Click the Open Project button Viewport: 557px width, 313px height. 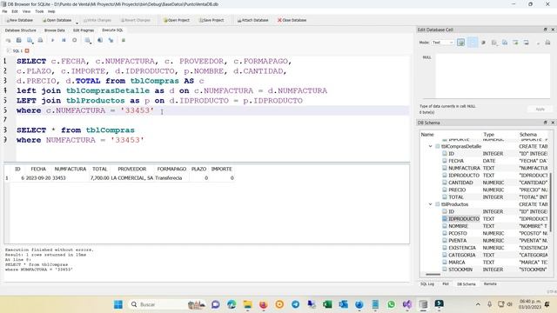click(176, 20)
